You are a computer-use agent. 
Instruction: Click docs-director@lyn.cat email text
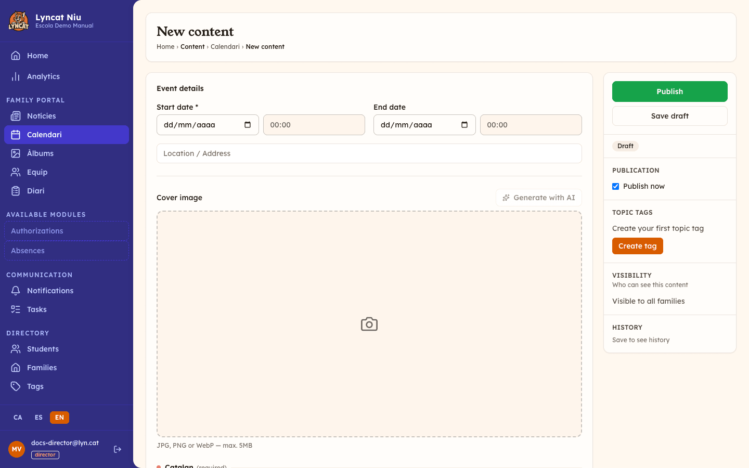65,443
